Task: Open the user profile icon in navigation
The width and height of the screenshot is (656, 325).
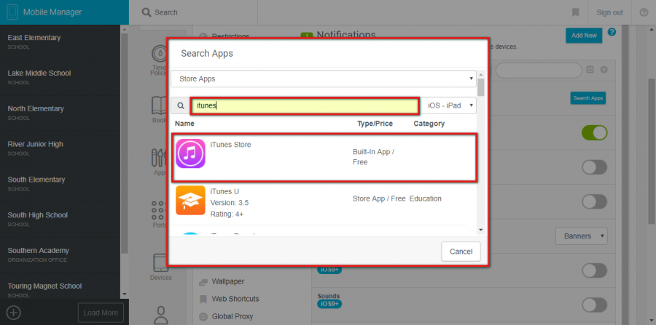Action: (x=160, y=316)
